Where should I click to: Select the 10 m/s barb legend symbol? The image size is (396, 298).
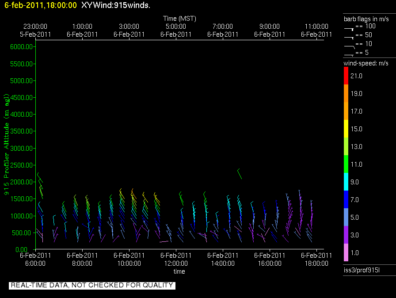(x=349, y=46)
